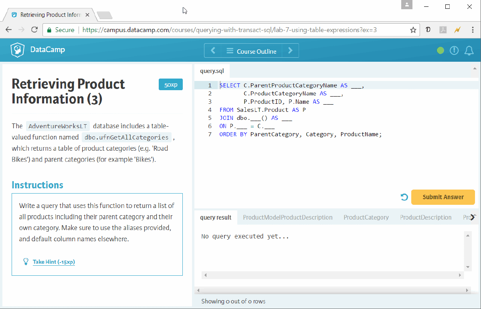
Task: Open Chrome's three-dot menu
Action: (473, 30)
